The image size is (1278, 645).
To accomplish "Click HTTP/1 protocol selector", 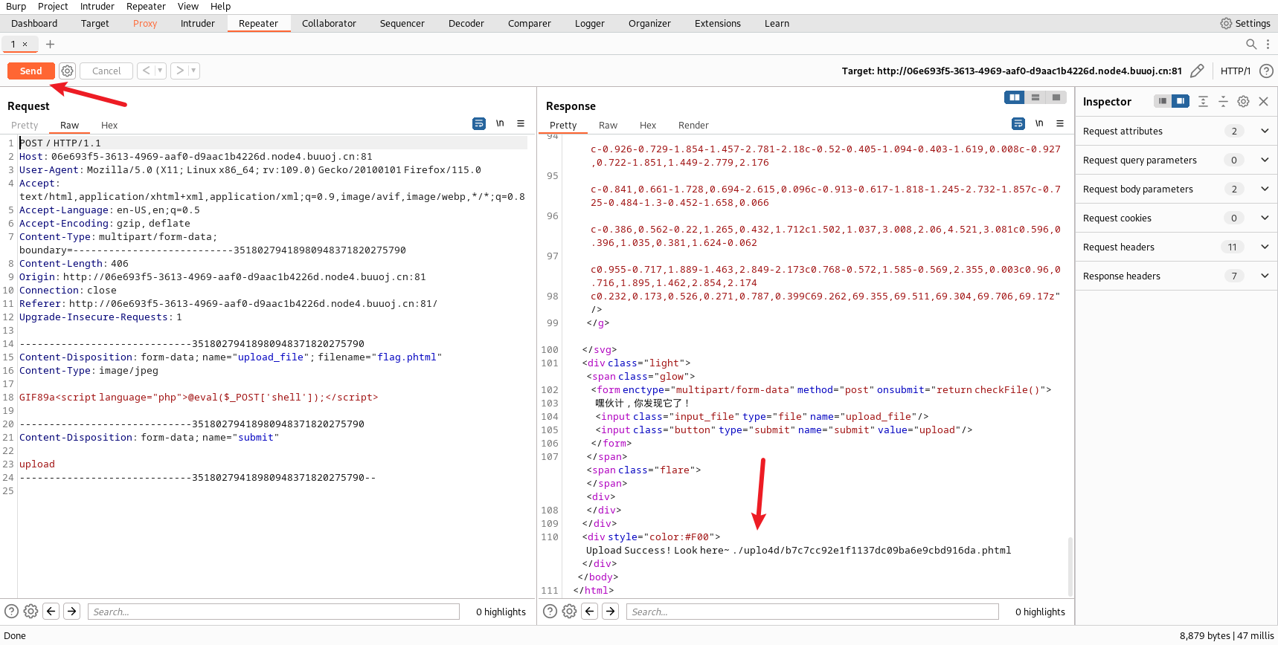I will [x=1235, y=71].
